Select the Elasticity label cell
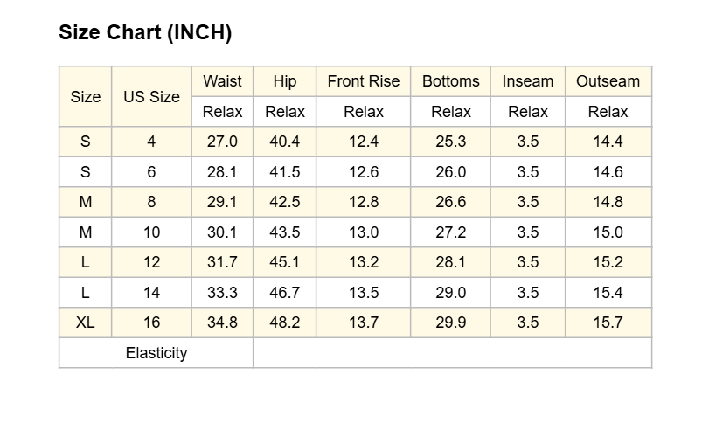 156,353
